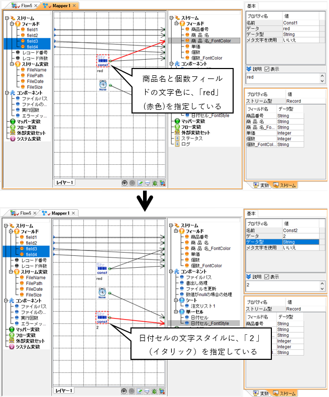Select the Now clock icon in lower screenshot canvas

[102, 293]
